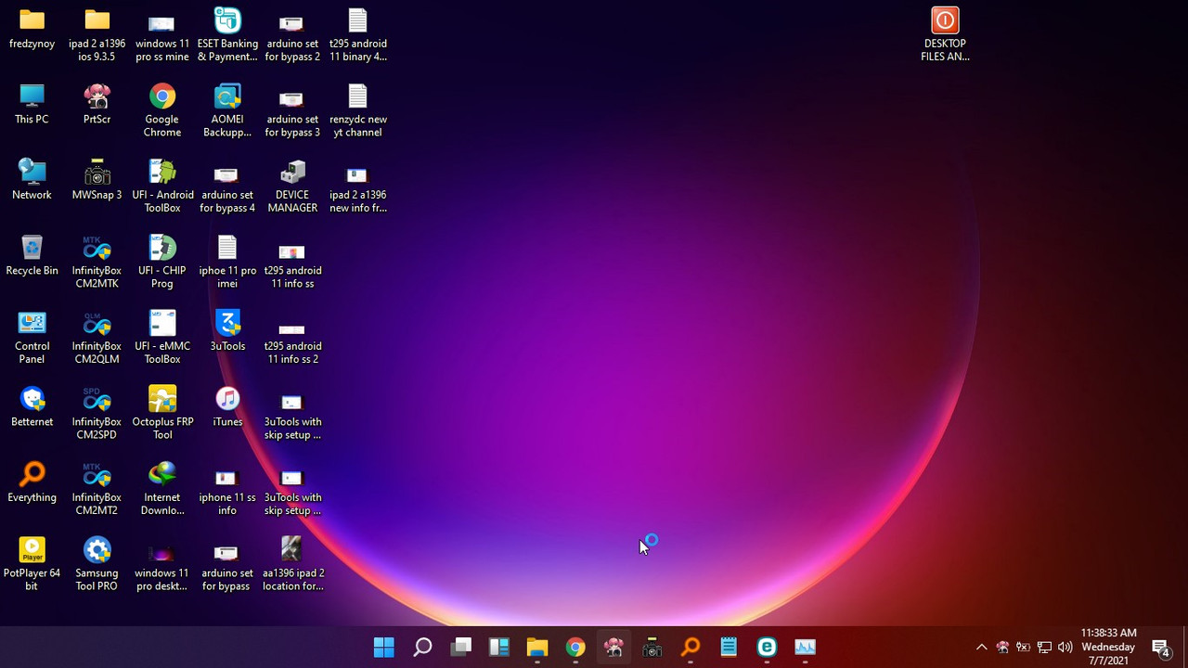Open DESKTOP FILES AN... shortcut

[x=945, y=36]
